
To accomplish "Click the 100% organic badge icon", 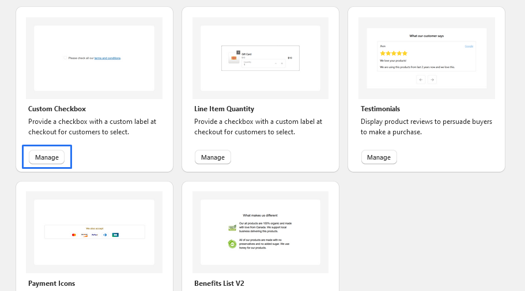I will (232, 227).
